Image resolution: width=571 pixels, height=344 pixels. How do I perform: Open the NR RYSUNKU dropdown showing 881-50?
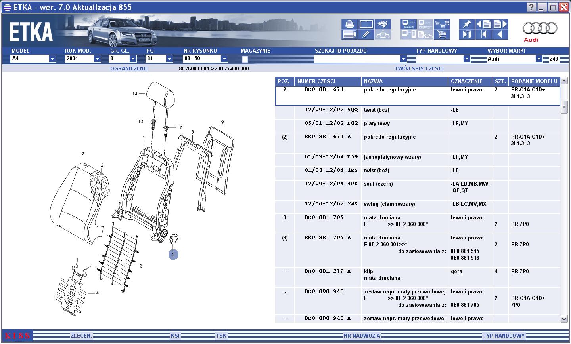224,59
